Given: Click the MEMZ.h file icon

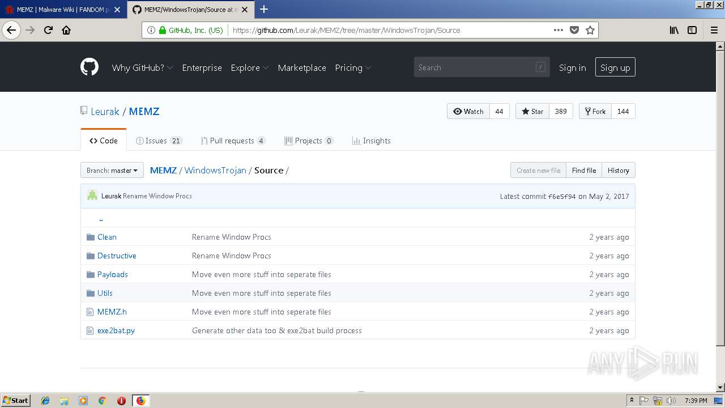Looking at the screenshot, I should coord(90,312).
